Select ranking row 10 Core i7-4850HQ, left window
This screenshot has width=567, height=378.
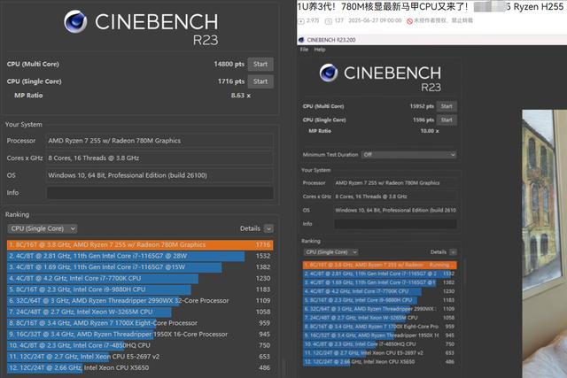(140, 346)
